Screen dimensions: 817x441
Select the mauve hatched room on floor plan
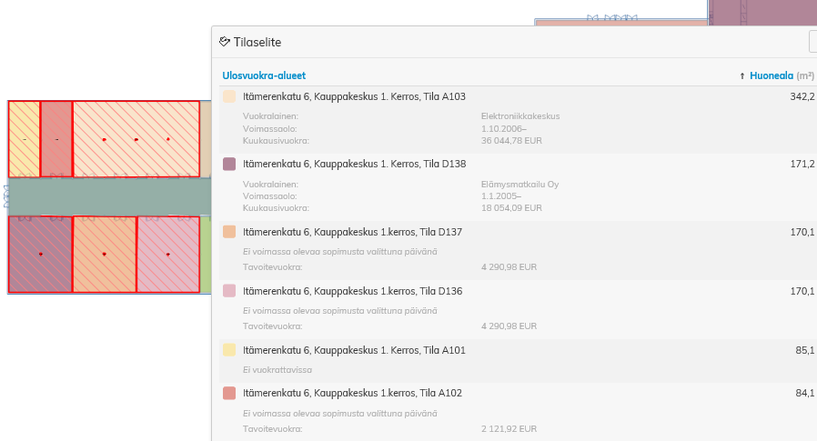click(x=40, y=255)
